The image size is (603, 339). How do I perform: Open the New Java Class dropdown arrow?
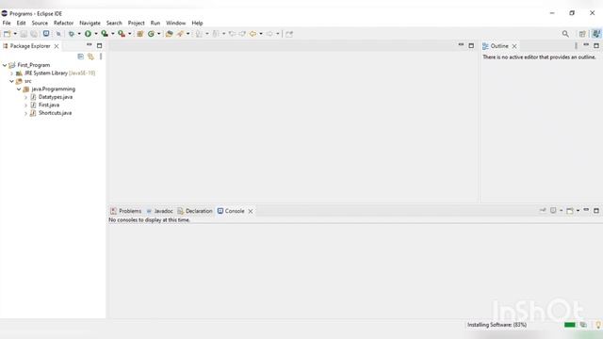click(159, 34)
